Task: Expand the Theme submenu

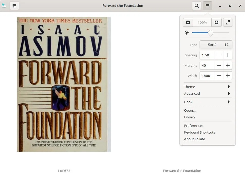Action: coord(207,87)
